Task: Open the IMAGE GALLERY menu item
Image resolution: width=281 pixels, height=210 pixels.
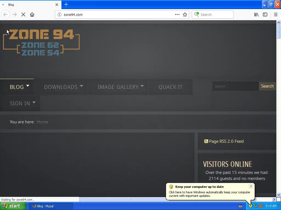Action: [118, 87]
